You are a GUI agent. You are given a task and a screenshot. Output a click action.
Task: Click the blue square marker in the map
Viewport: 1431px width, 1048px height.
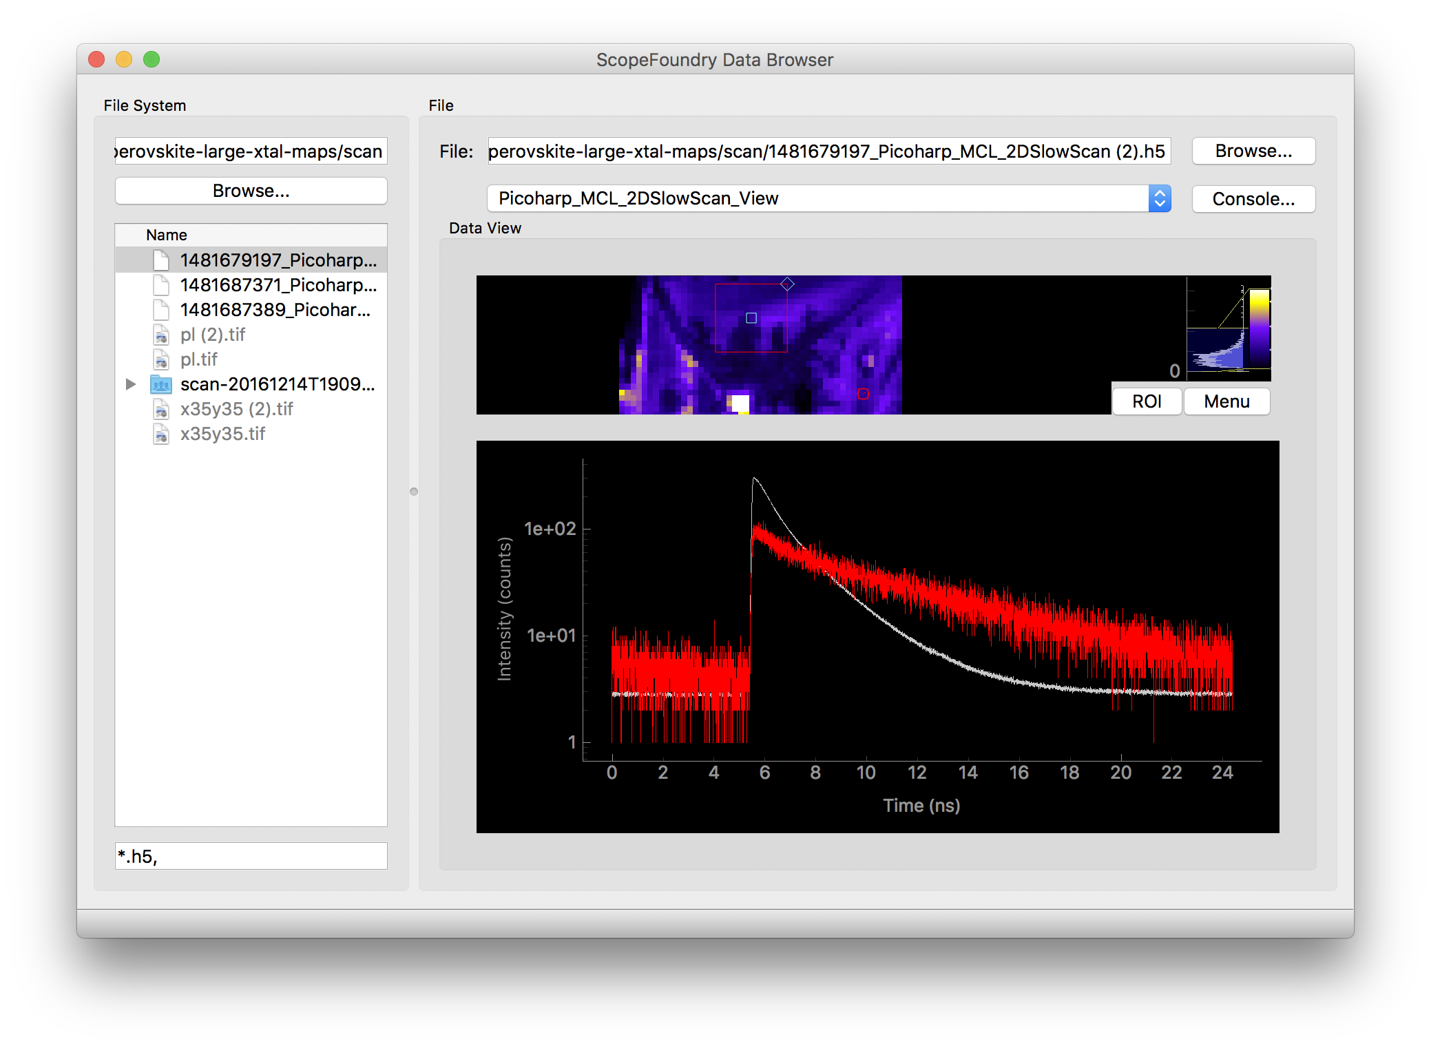[751, 317]
